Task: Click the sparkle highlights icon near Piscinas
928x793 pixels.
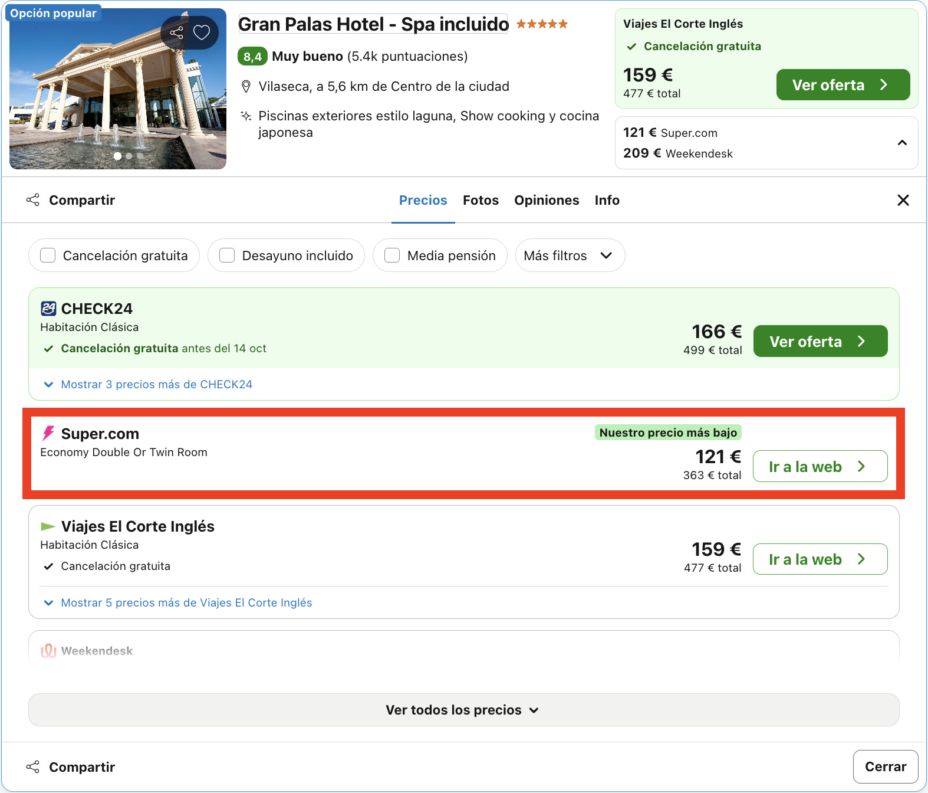Action: tap(246, 116)
